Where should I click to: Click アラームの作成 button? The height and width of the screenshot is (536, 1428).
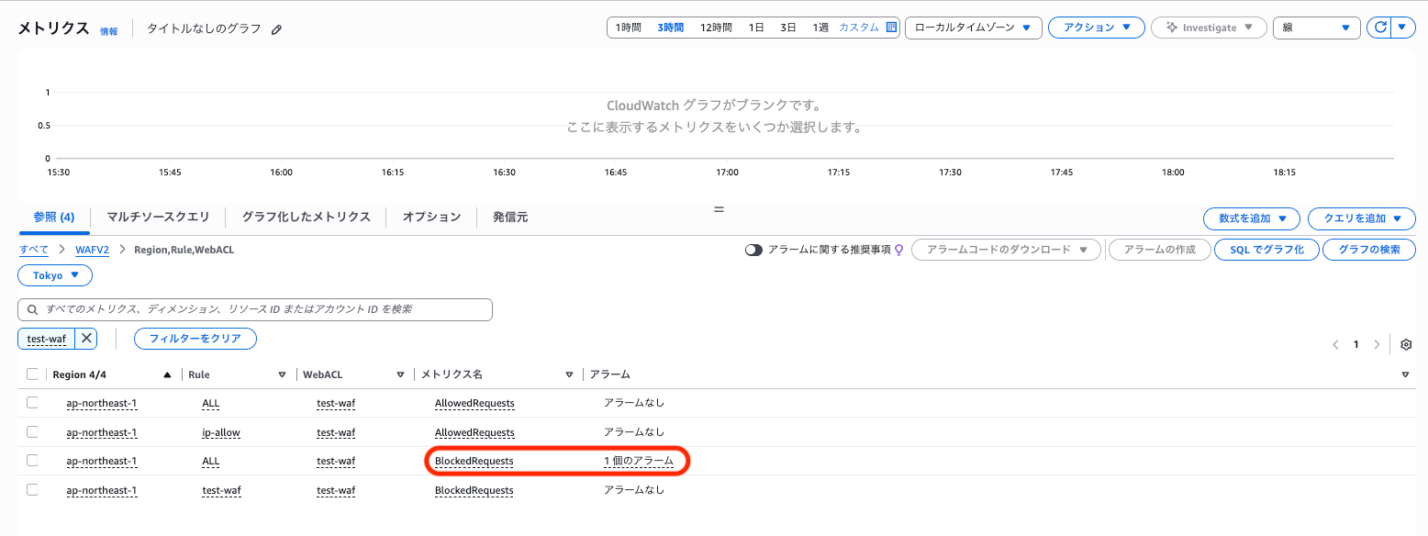click(x=1159, y=250)
